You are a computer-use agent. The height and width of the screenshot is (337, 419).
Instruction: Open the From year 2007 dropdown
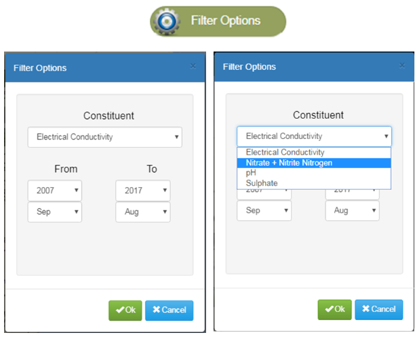click(55, 191)
